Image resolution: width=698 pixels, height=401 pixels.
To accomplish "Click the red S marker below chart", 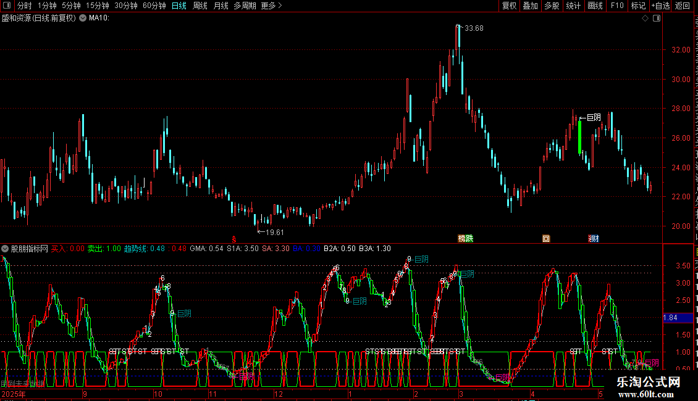I will (233, 239).
